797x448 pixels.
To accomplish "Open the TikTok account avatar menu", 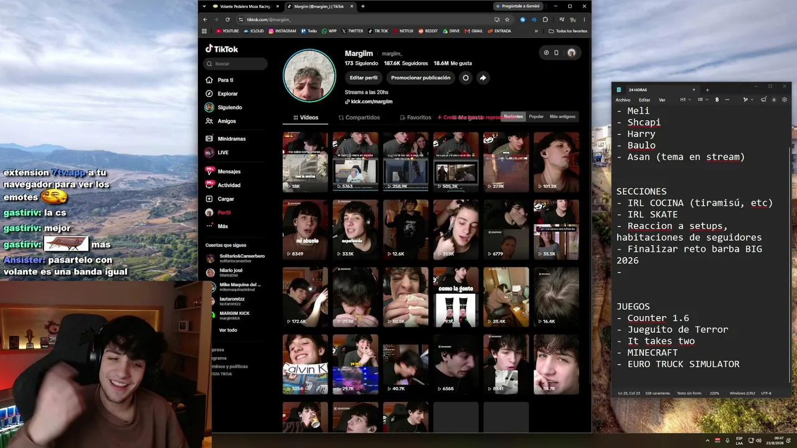I will click(572, 53).
